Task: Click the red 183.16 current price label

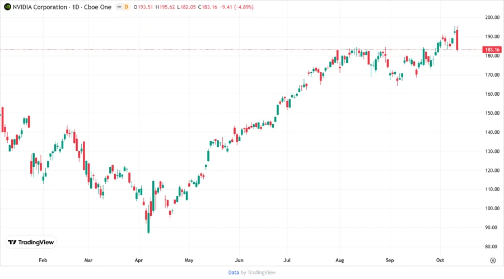Action: pyautogui.click(x=492, y=49)
